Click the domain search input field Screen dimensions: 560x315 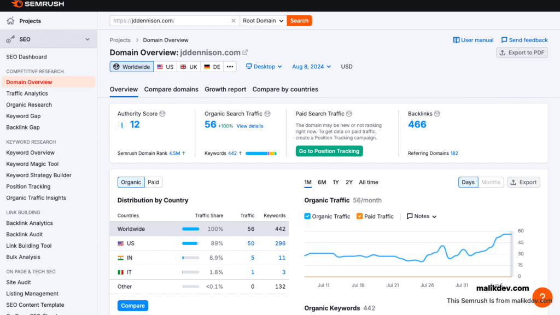click(170, 21)
